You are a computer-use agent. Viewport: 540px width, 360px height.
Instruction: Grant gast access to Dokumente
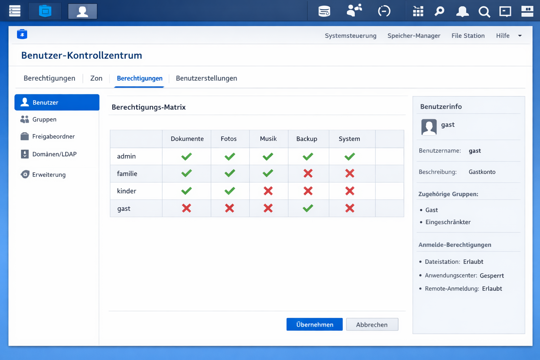pos(187,208)
